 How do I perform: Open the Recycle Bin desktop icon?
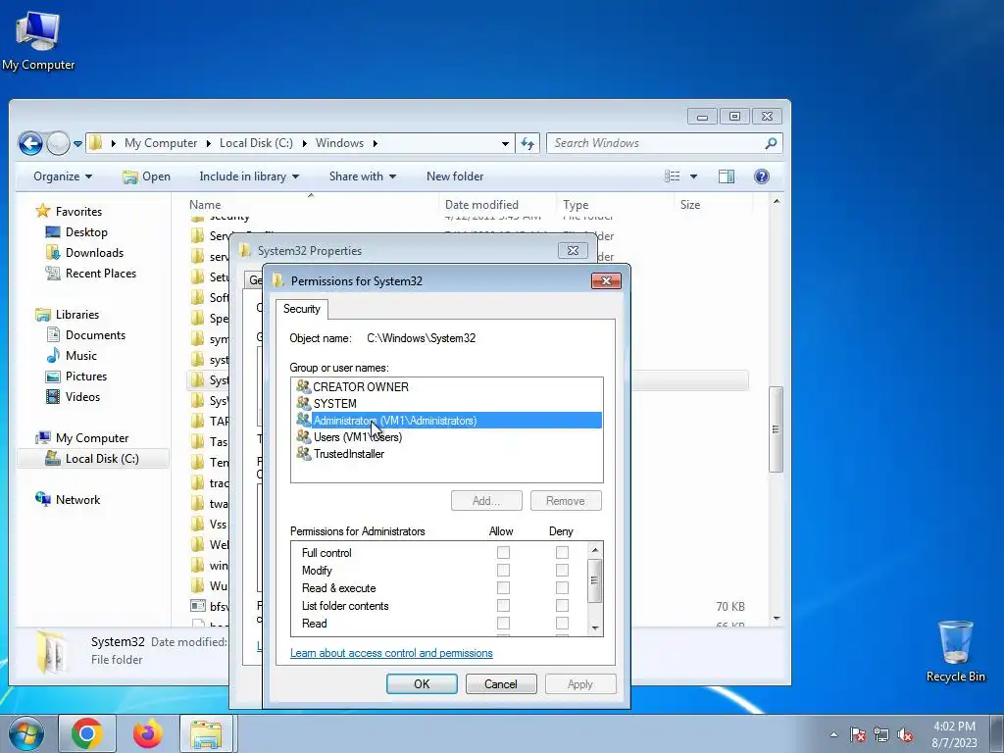click(955, 651)
